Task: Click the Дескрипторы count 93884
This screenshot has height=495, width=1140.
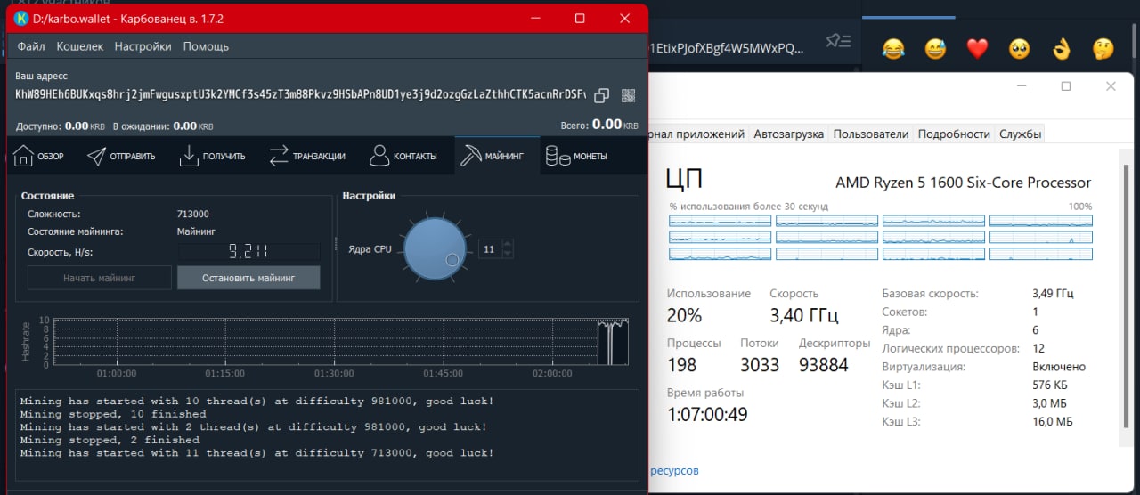Action: click(x=824, y=365)
